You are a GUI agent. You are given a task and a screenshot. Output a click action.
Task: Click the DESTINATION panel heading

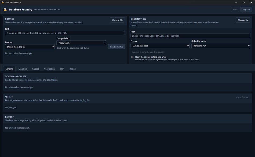click(x=138, y=19)
